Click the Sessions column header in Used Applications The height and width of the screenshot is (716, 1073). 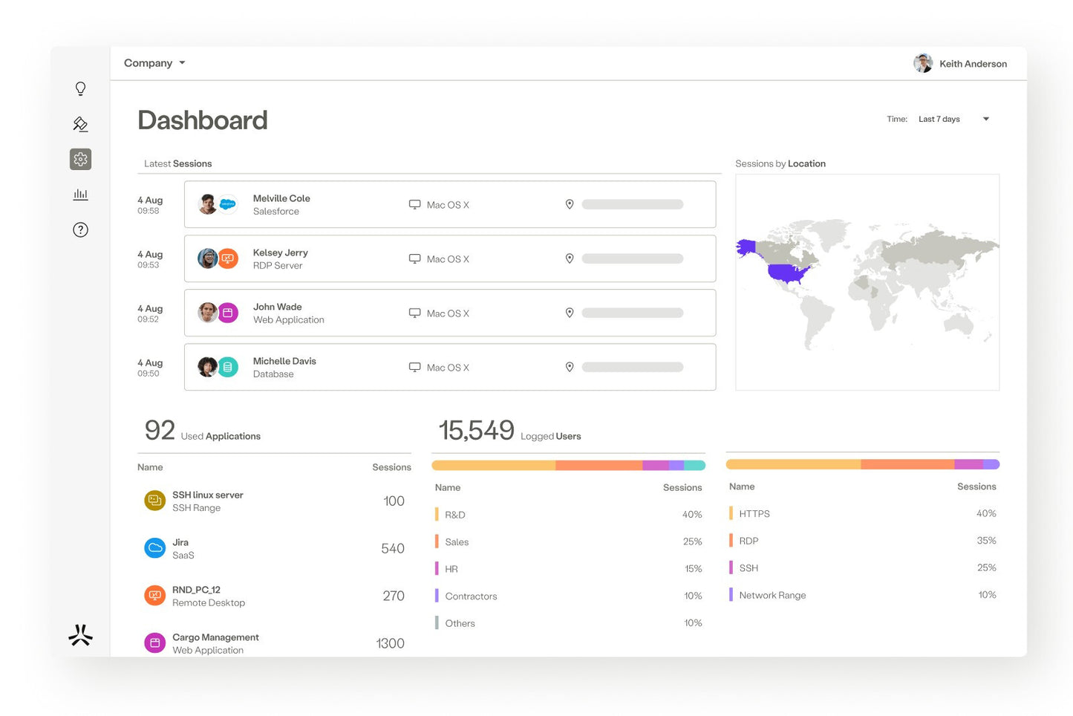(391, 467)
